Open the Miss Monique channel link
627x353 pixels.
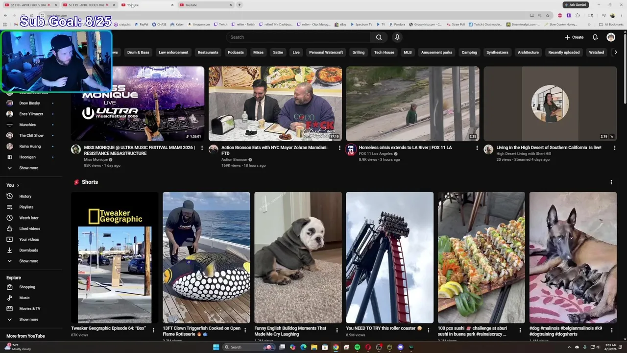point(96,159)
